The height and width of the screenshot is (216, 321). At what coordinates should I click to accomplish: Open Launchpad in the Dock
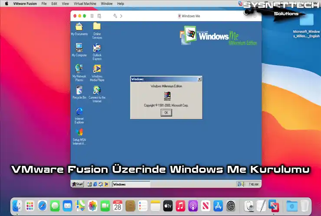30,206
